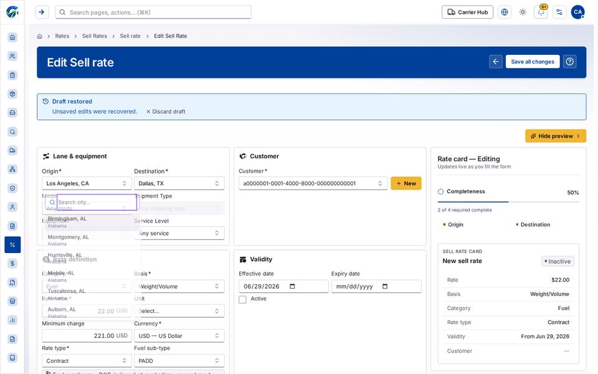
Task: Open the Fuel sub-type dropdown showing PADD
Action: (179, 361)
